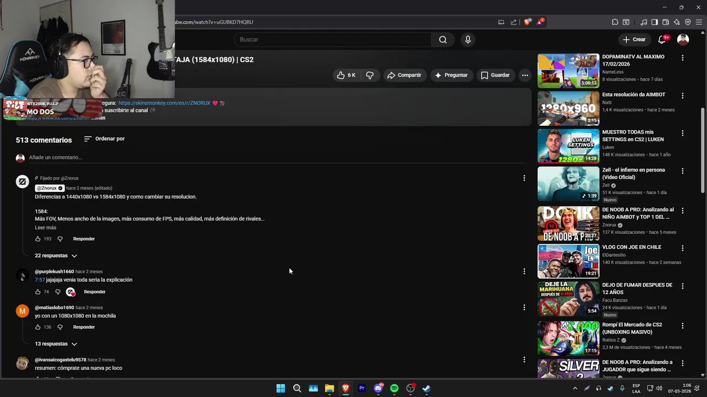Viewport: 707px width, 397px height.
Task: Open Brave media playlist music note icon
Action: (643, 22)
